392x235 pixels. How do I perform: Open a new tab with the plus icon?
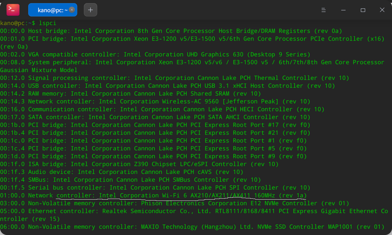point(90,10)
